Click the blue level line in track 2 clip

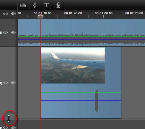point(81,101)
